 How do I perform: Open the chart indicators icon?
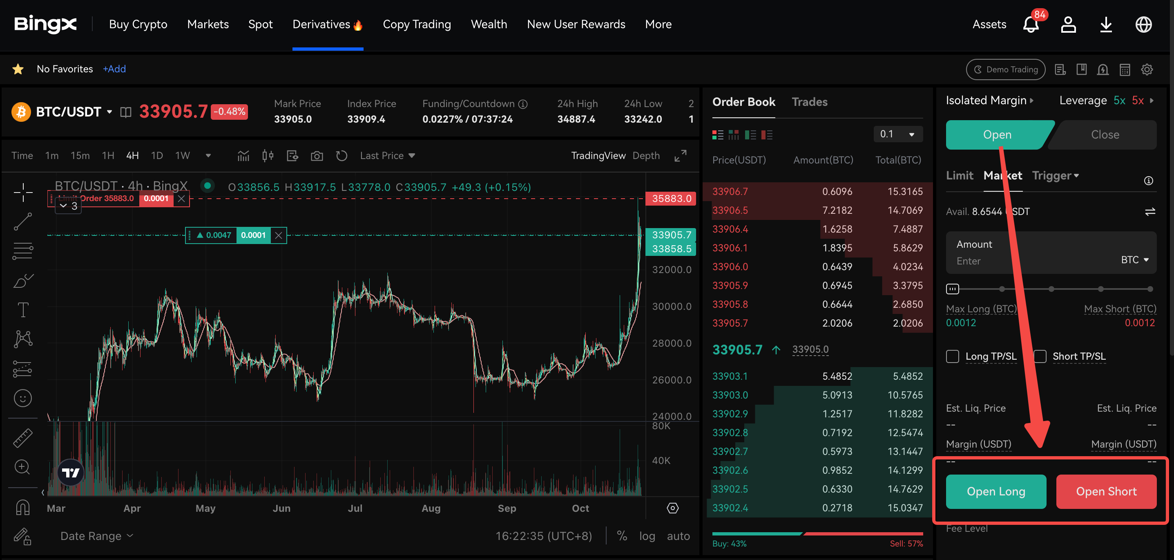pyautogui.click(x=243, y=156)
